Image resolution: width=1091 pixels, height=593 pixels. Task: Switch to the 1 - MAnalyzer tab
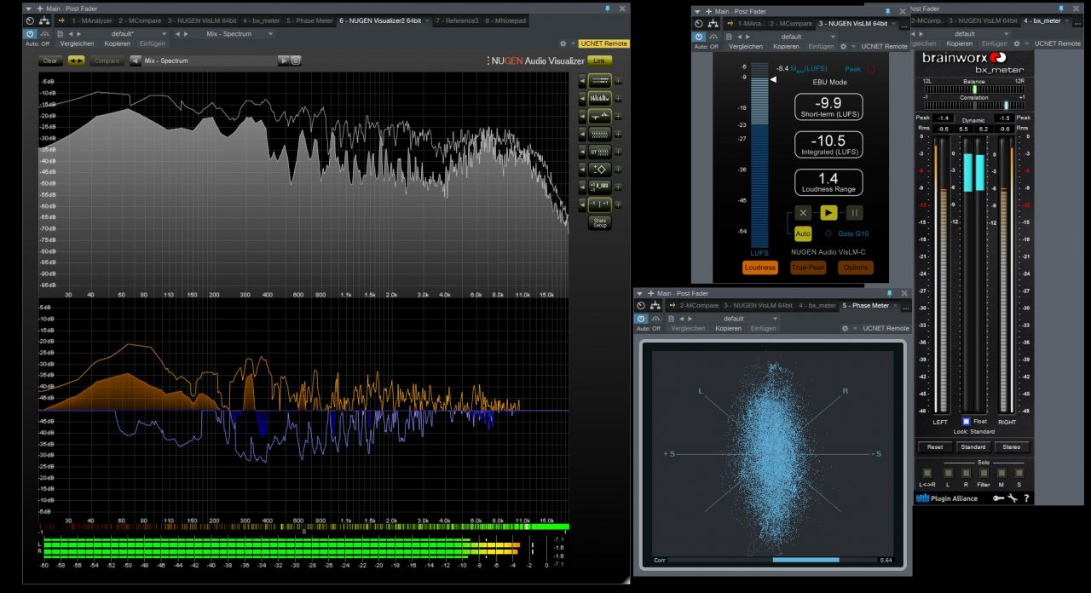(92, 20)
